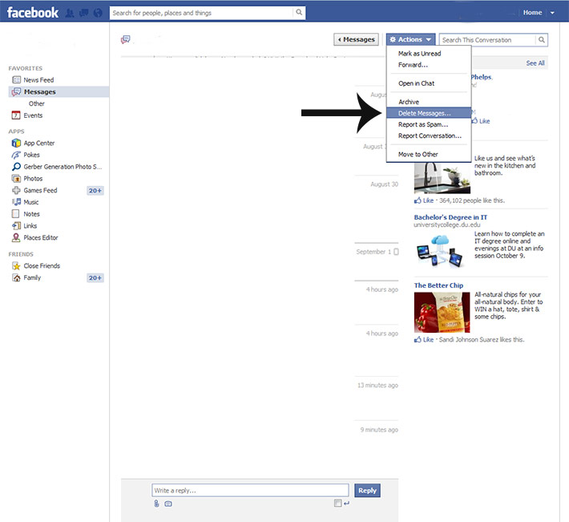This screenshot has height=522, width=569.
Task: Click universitycollege.du.edu text
Action: point(447,225)
